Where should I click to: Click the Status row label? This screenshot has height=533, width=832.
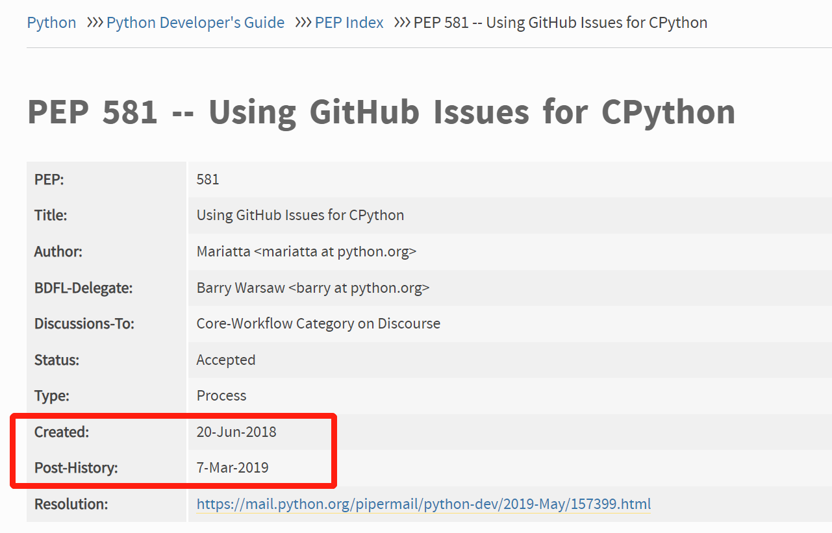pyautogui.click(x=57, y=360)
